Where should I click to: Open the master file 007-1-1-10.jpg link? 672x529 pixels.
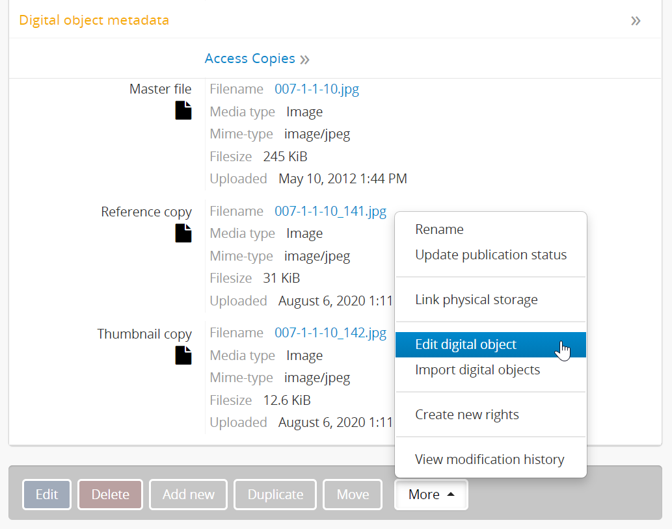[x=316, y=89]
